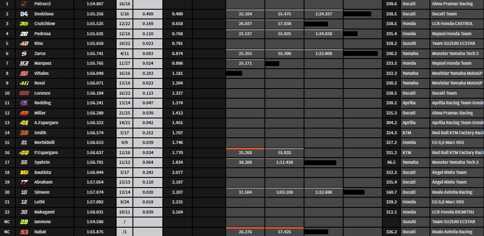Click EG 0,0 Marc VDS in Morbidelli's row
The width and height of the screenshot is (484, 236).
pos(448,142)
